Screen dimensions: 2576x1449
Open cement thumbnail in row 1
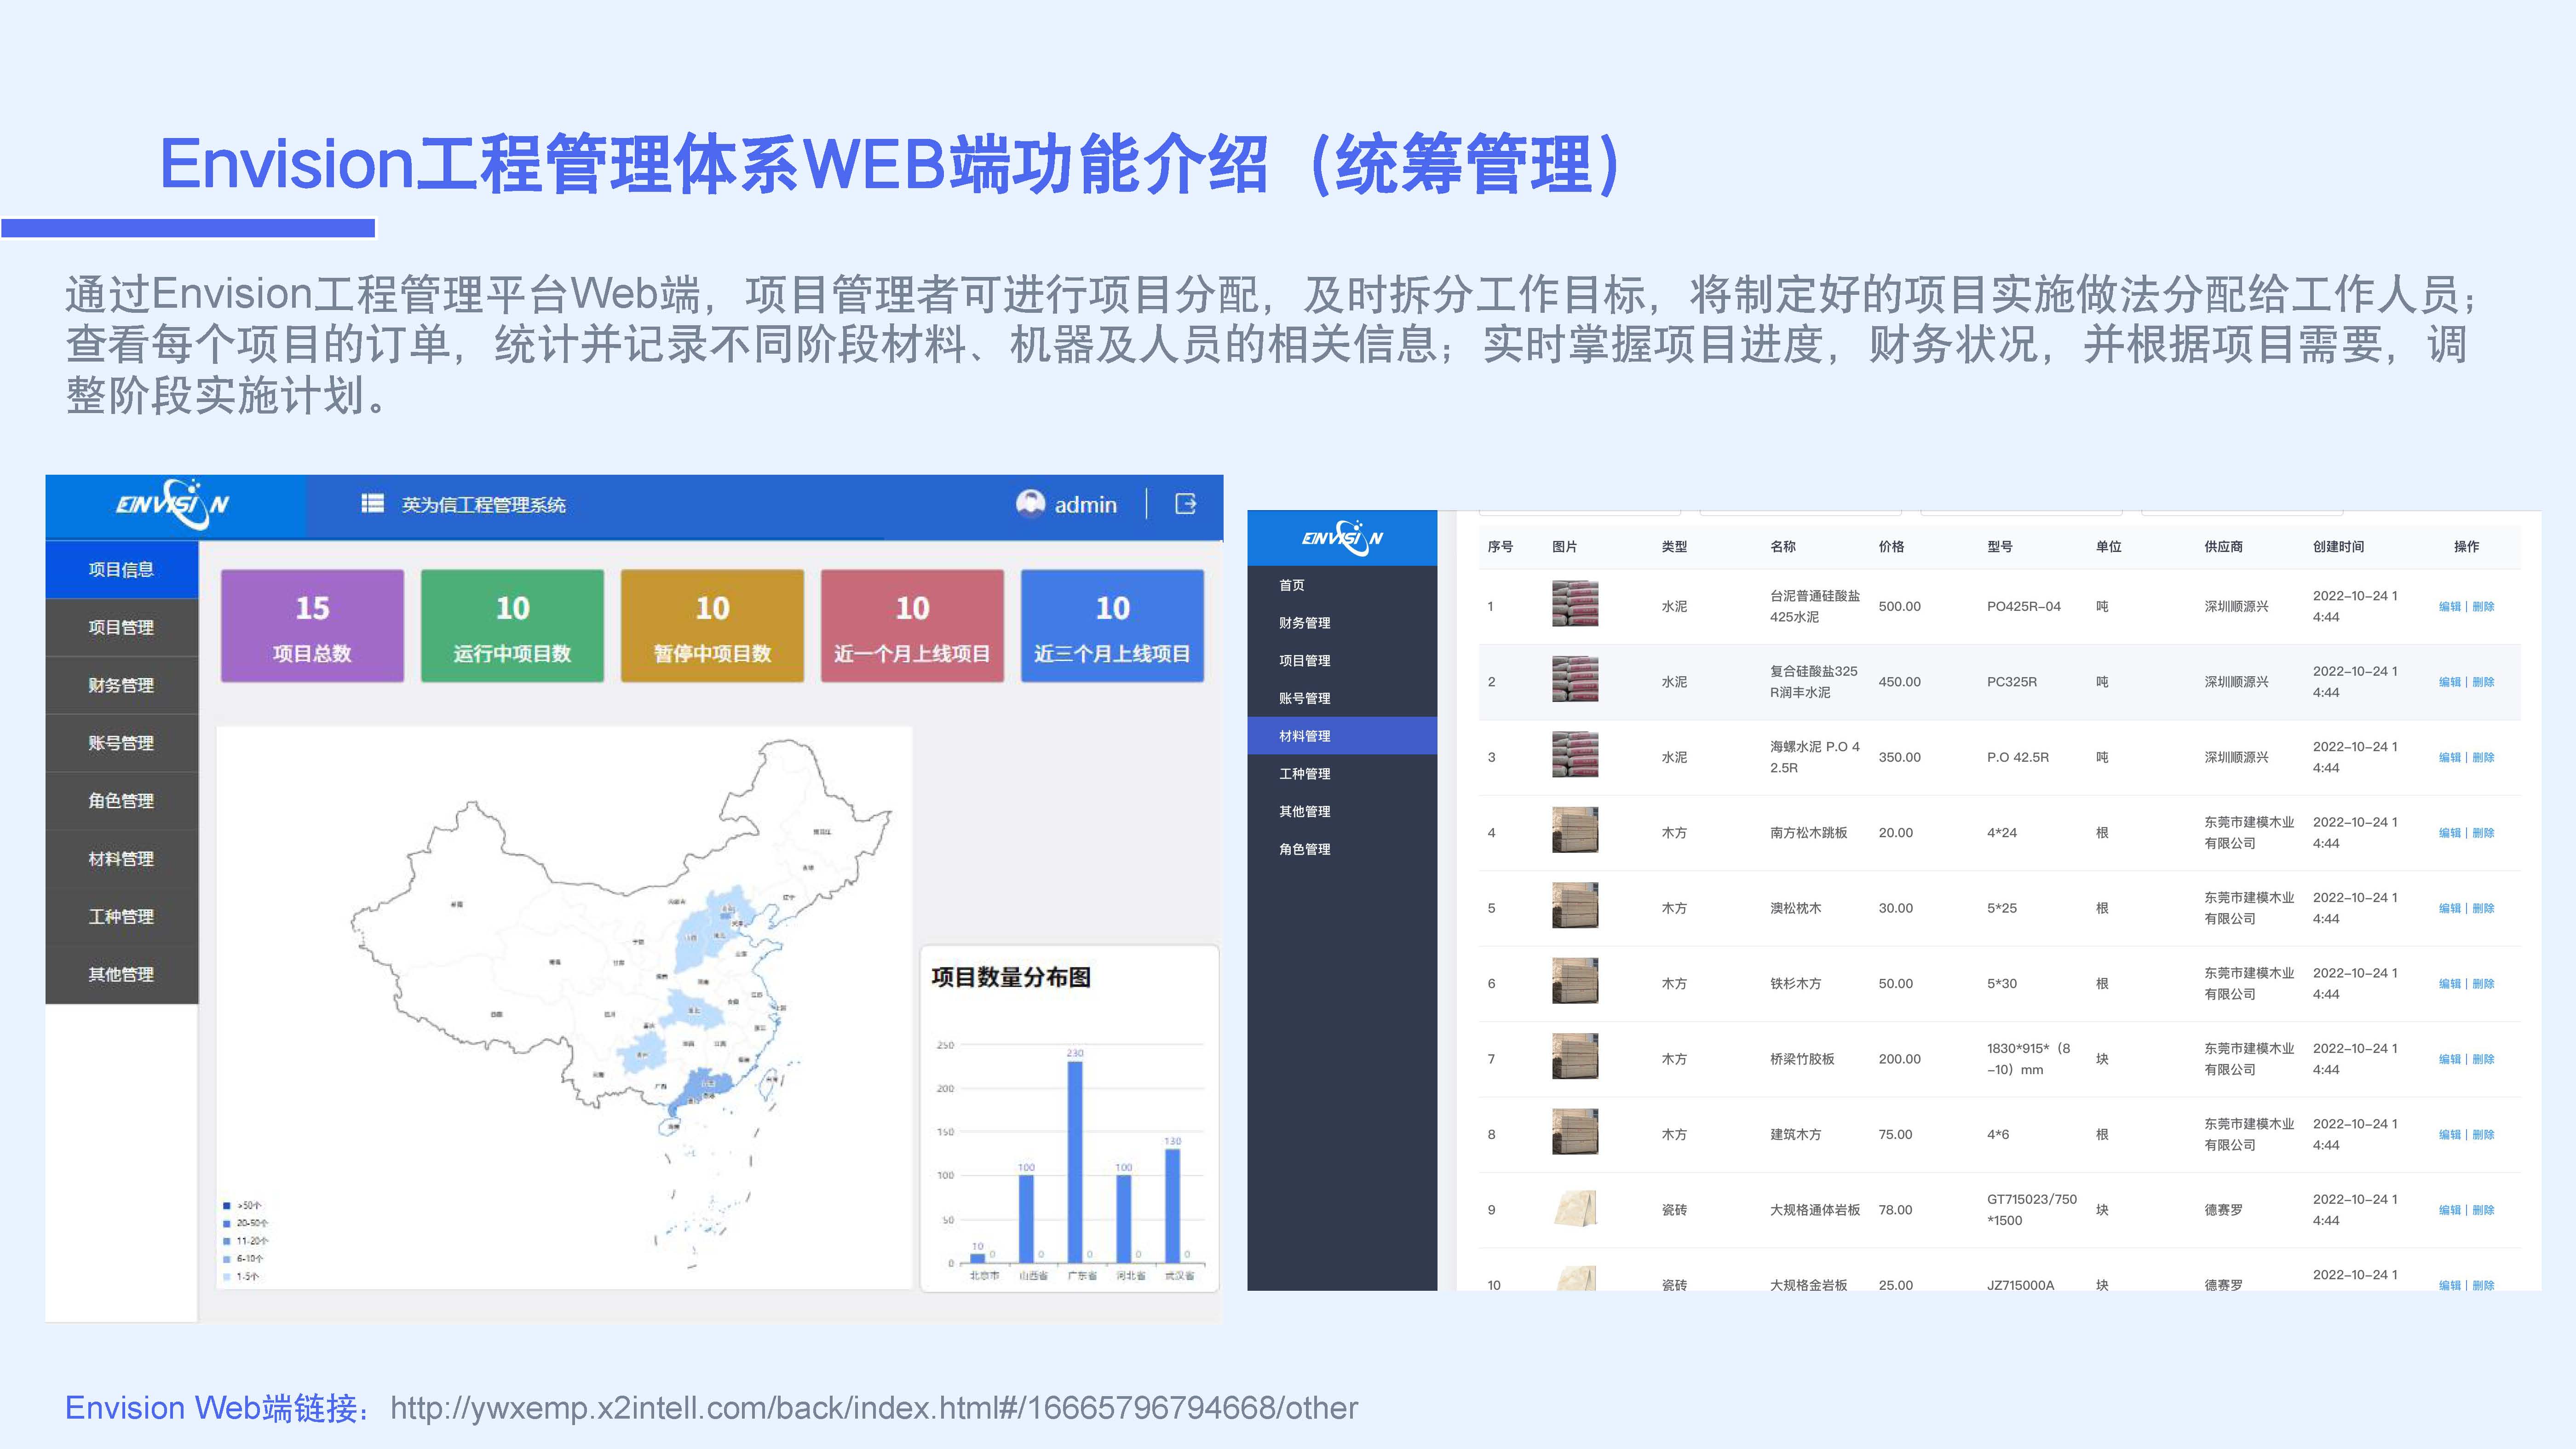coord(1575,604)
